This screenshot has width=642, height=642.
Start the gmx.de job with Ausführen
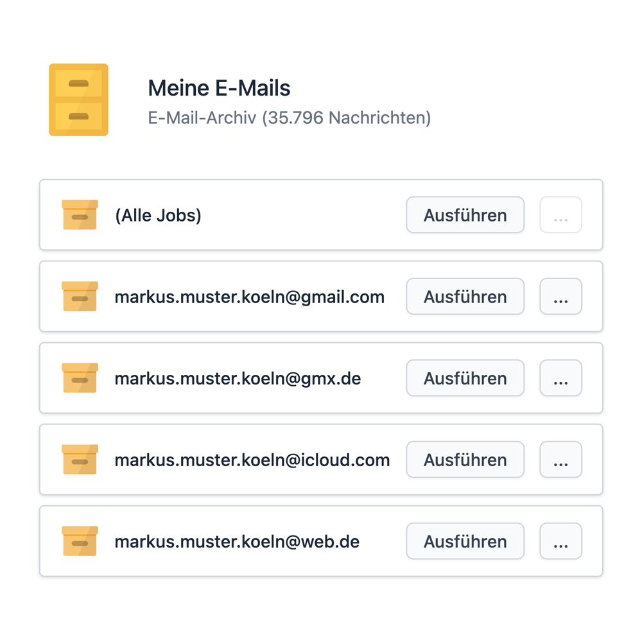click(x=465, y=378)
